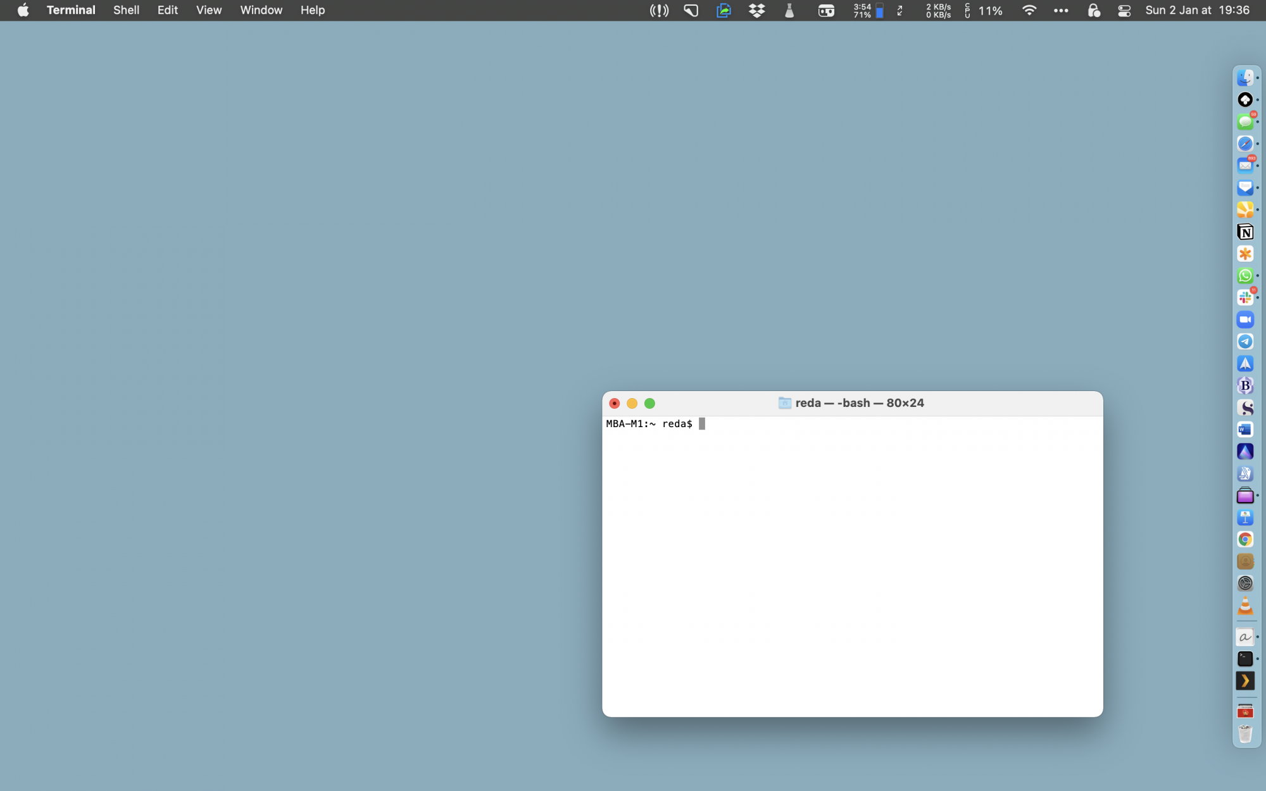
Task: Open the Shell menu
Action: pos(126,10)
